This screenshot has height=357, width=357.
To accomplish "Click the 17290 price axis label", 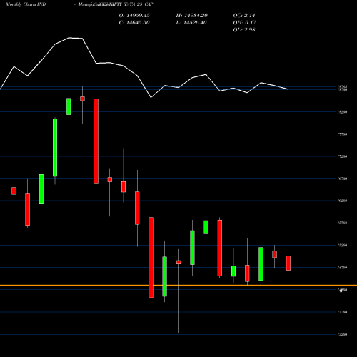I will [342, 156].
